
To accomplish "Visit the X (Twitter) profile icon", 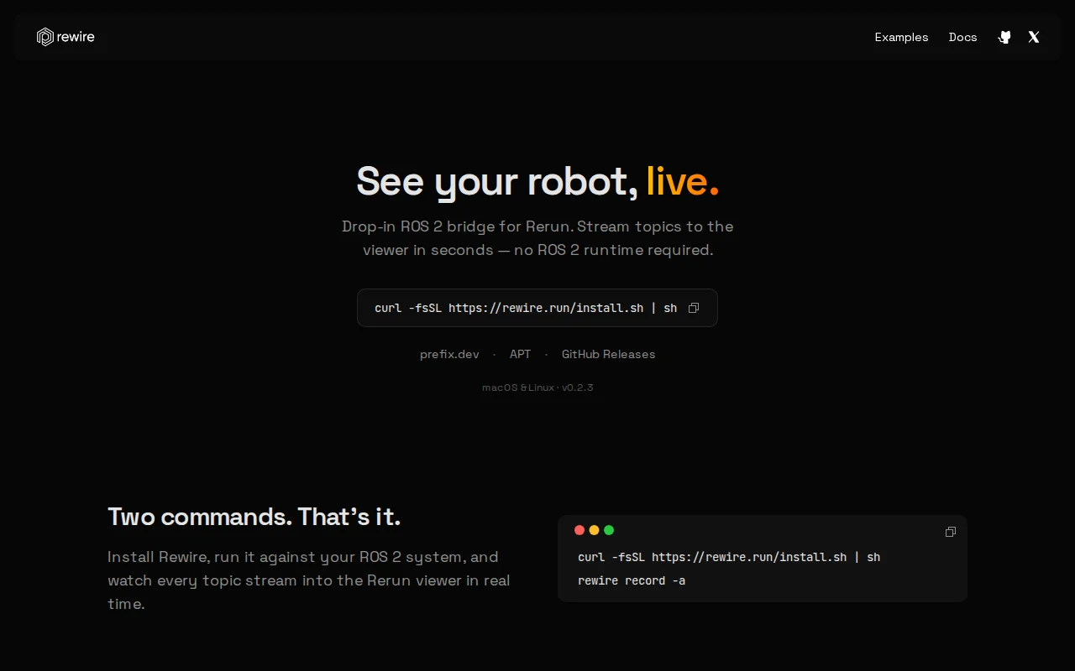I will [1034, 37].
